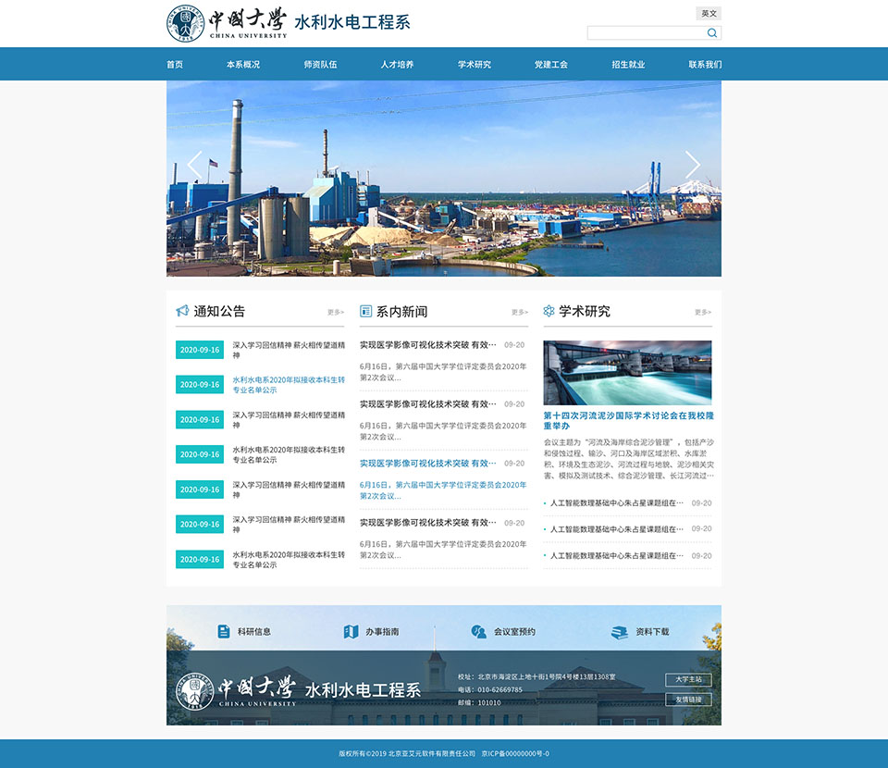Screen dimensions: 888x768
Task: Click into the search input field
Action: click(646, 32)
